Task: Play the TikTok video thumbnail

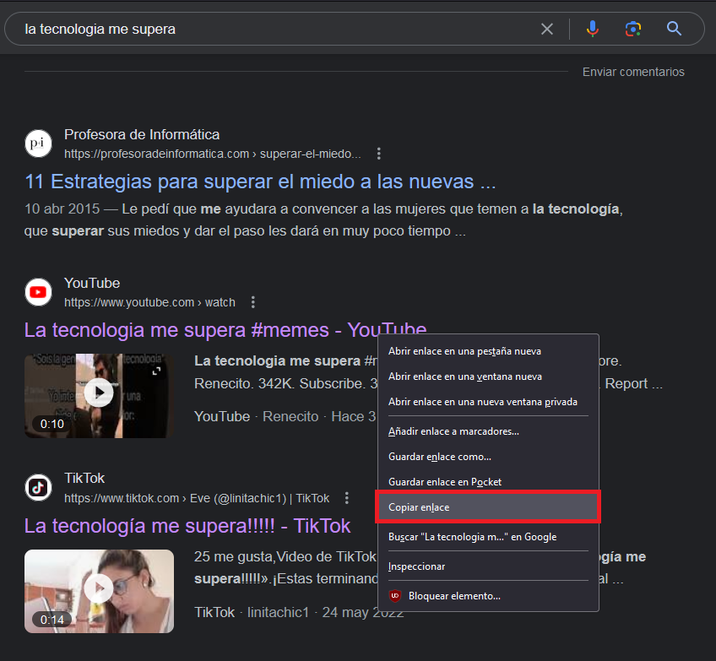Action: [x=99, y=588]
